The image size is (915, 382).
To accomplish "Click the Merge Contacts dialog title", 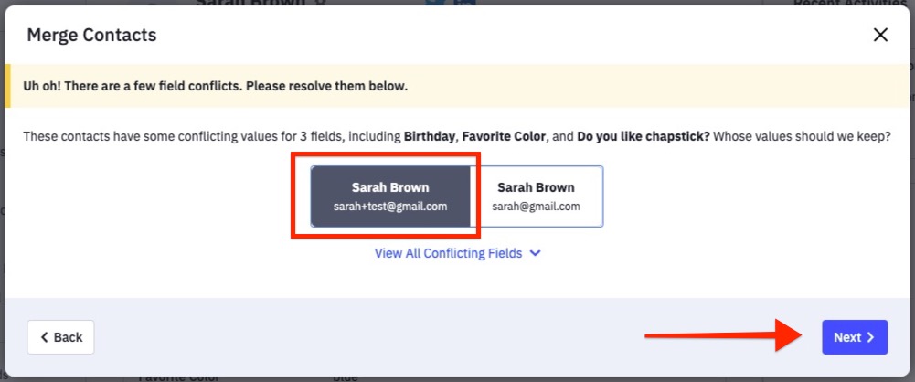I will (91, 35).
